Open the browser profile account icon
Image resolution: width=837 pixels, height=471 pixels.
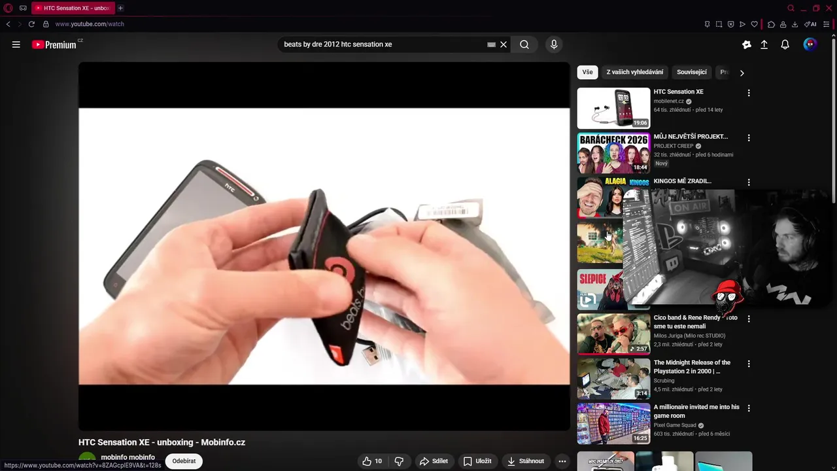[783, 24]
